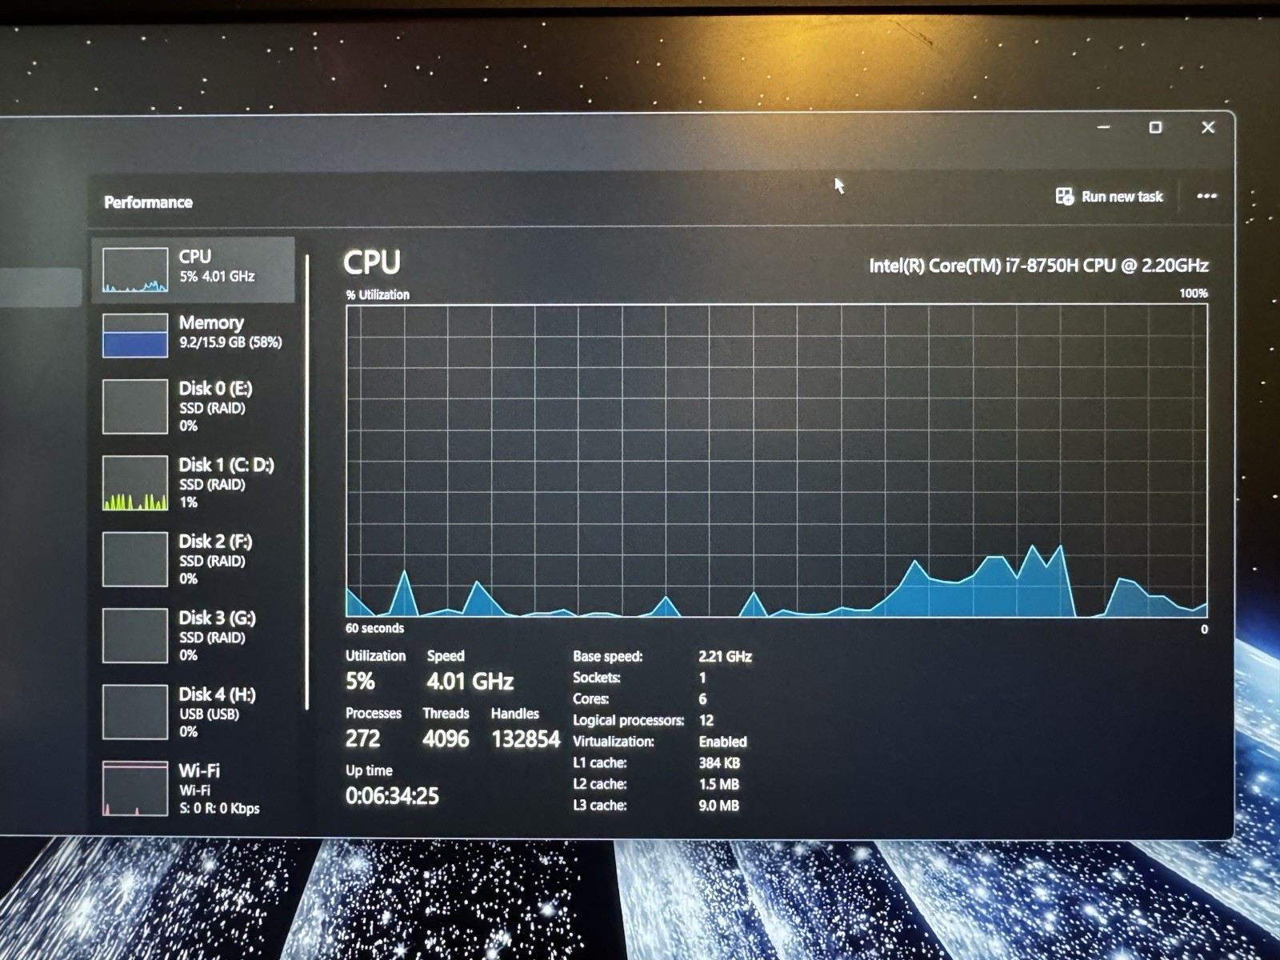This screenshot has height=960, width=1280.
Task: Click the Memory usage thumbnail
Action: (135, 334)
